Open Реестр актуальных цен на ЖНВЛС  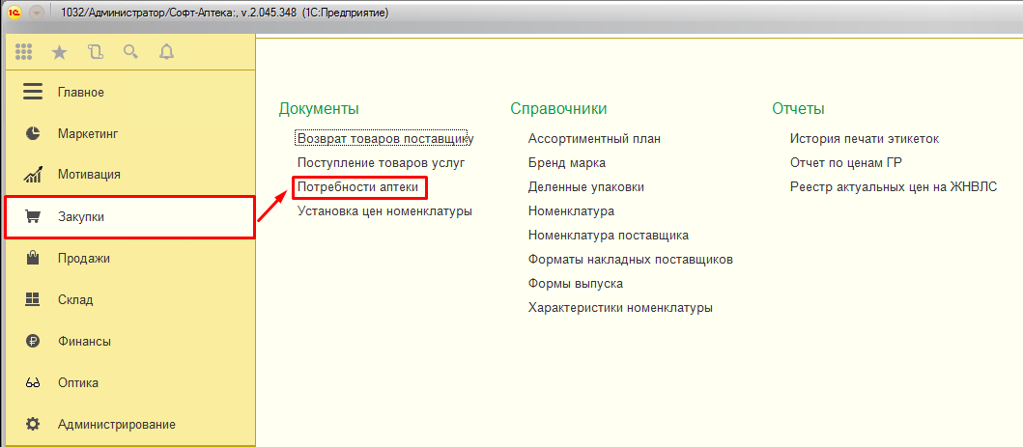point(893,186)
